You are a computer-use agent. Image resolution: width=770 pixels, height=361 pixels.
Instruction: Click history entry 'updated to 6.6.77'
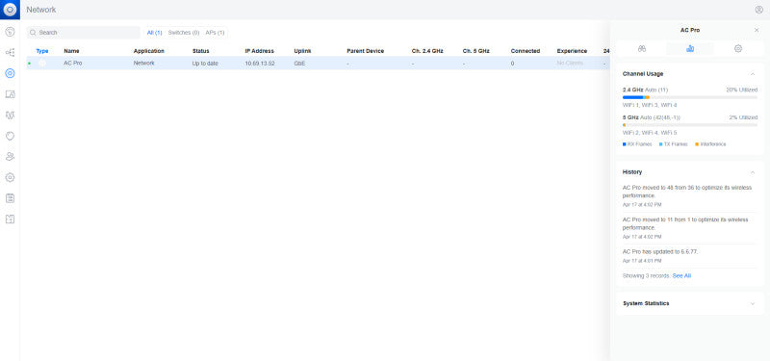[660, 252]
